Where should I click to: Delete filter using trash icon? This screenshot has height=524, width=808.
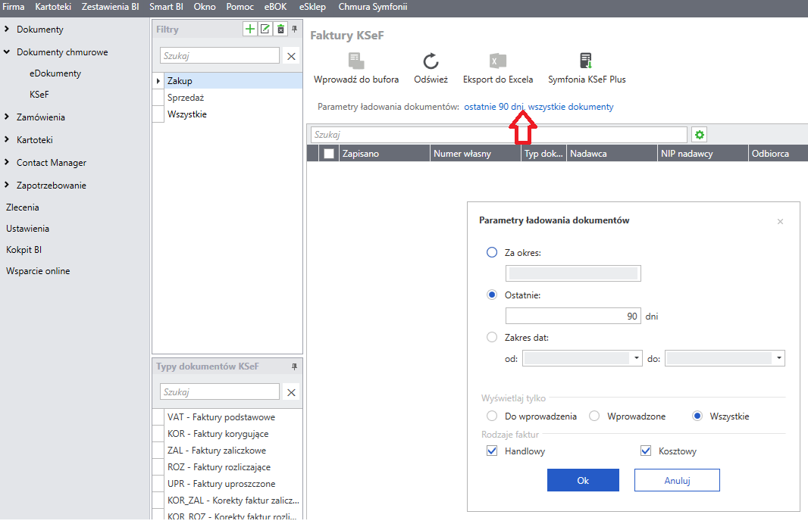pyautogui.click(x=280, y=30)
